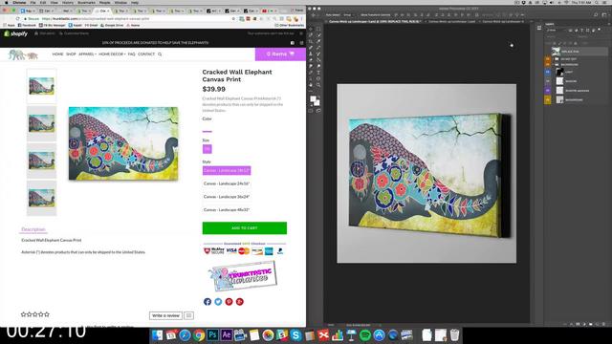This screenshot has width=612, height=344.
Task: Open Skype from the Dock
Action: pos(295,335)
